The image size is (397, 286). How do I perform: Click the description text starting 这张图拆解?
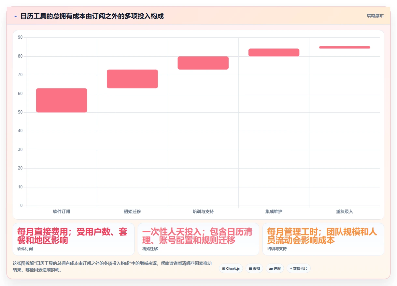click(112, 266)
